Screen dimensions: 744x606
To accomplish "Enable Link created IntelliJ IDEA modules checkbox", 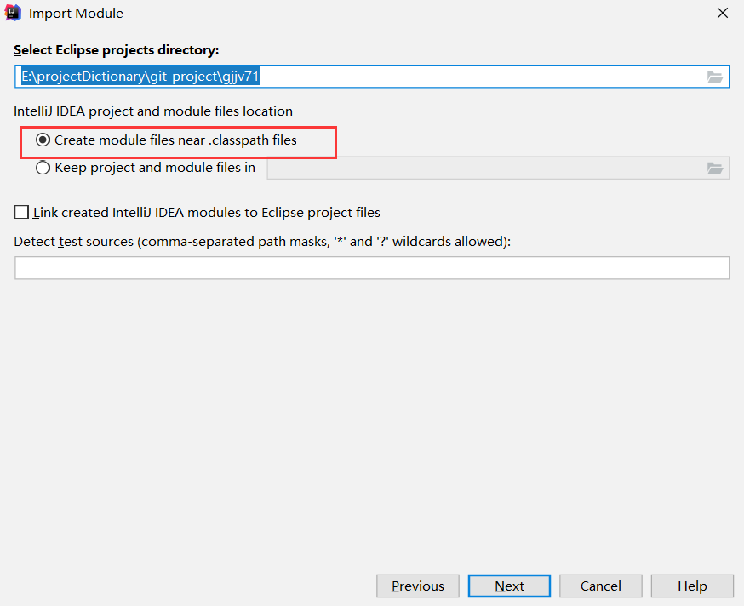I will click(21, 212).
